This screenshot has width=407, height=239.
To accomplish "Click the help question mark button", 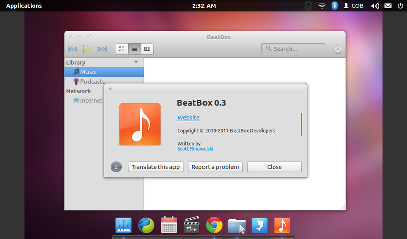I will pyautogui.click(x=116, y=167).
